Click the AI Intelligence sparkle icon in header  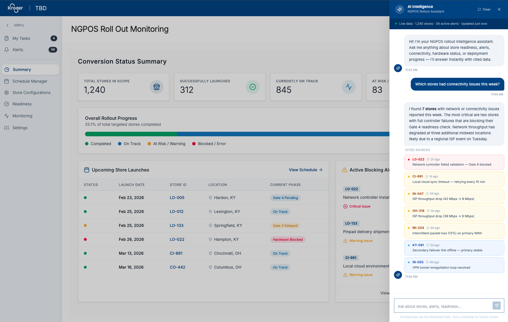(x=400, y=9)
